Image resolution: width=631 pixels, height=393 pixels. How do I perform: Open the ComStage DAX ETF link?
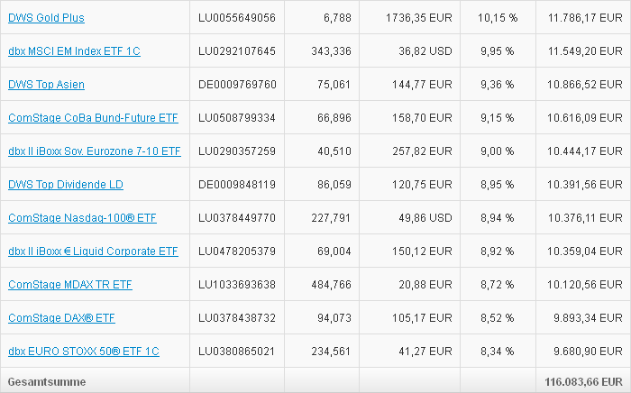(61, 318)
